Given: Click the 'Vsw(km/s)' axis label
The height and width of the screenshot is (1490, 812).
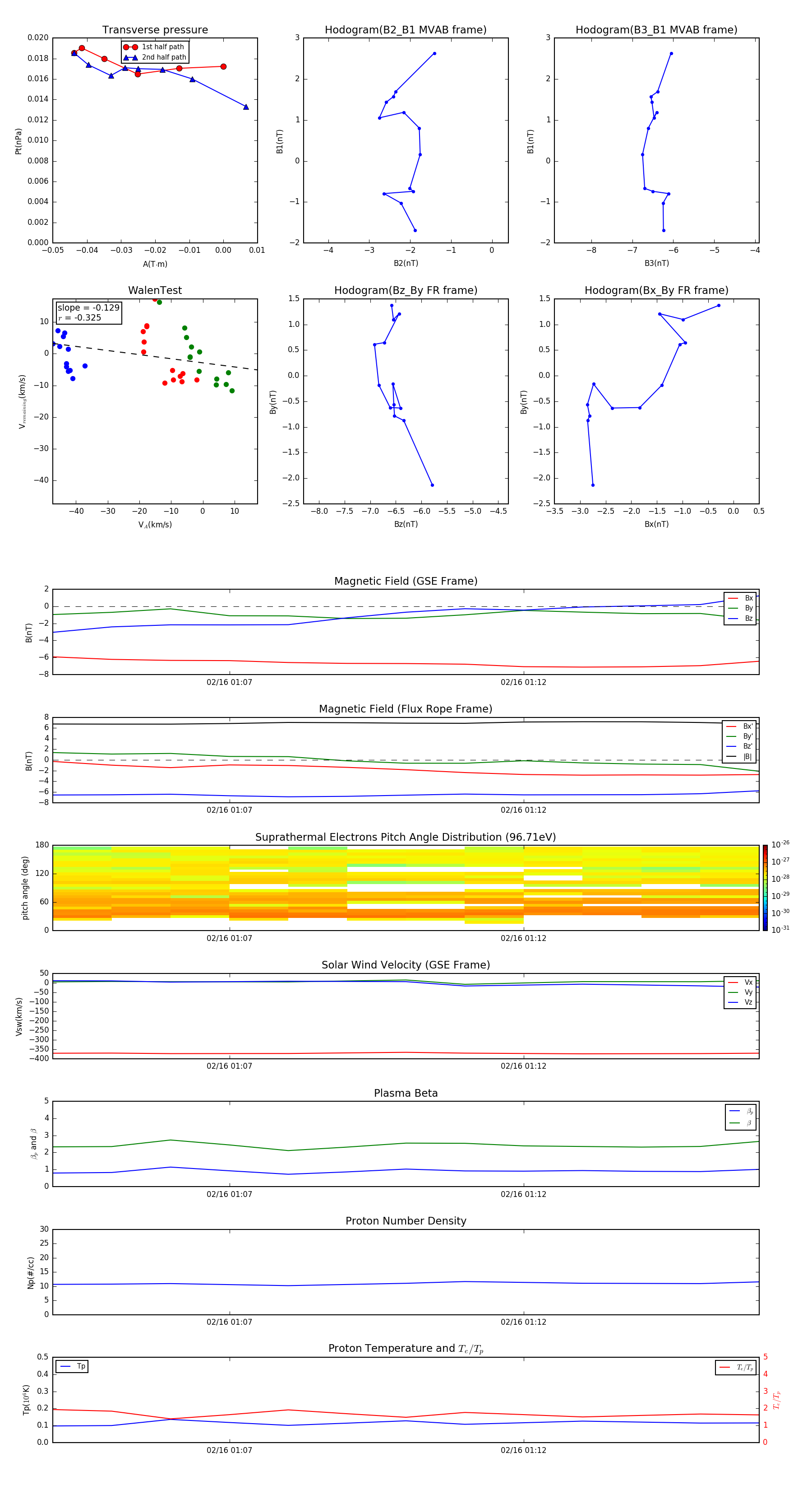Looking at the screenshot, I should click(18, 1016).
